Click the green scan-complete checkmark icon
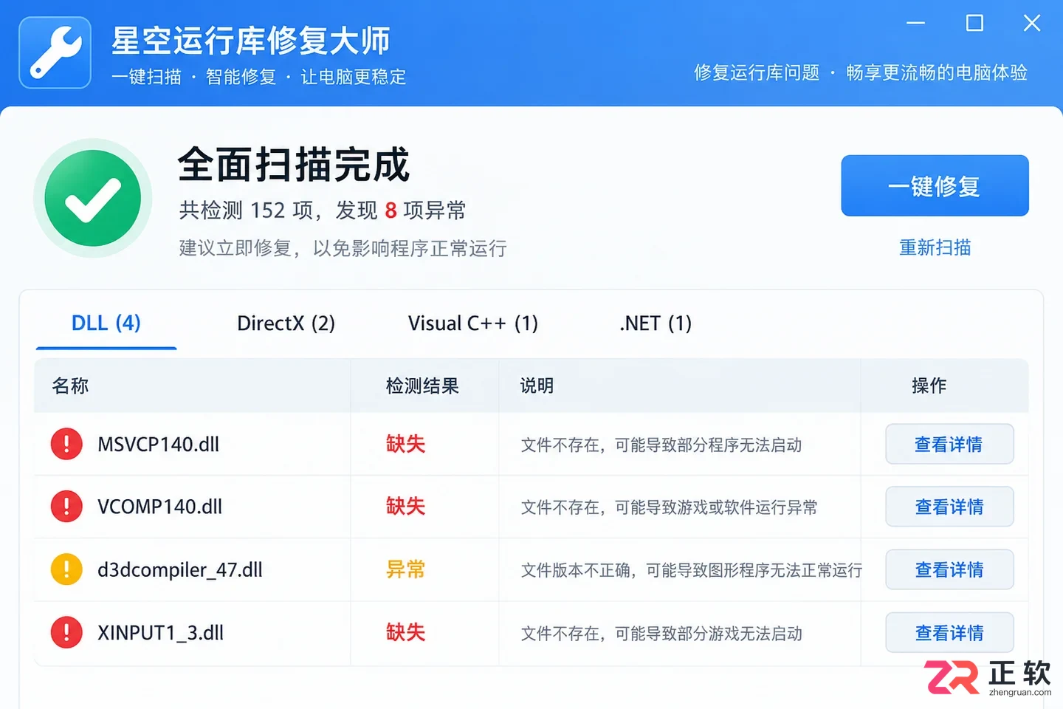The width and height of the screenshot is (1063, 709). pyautogui.click(x=93, y=198)
